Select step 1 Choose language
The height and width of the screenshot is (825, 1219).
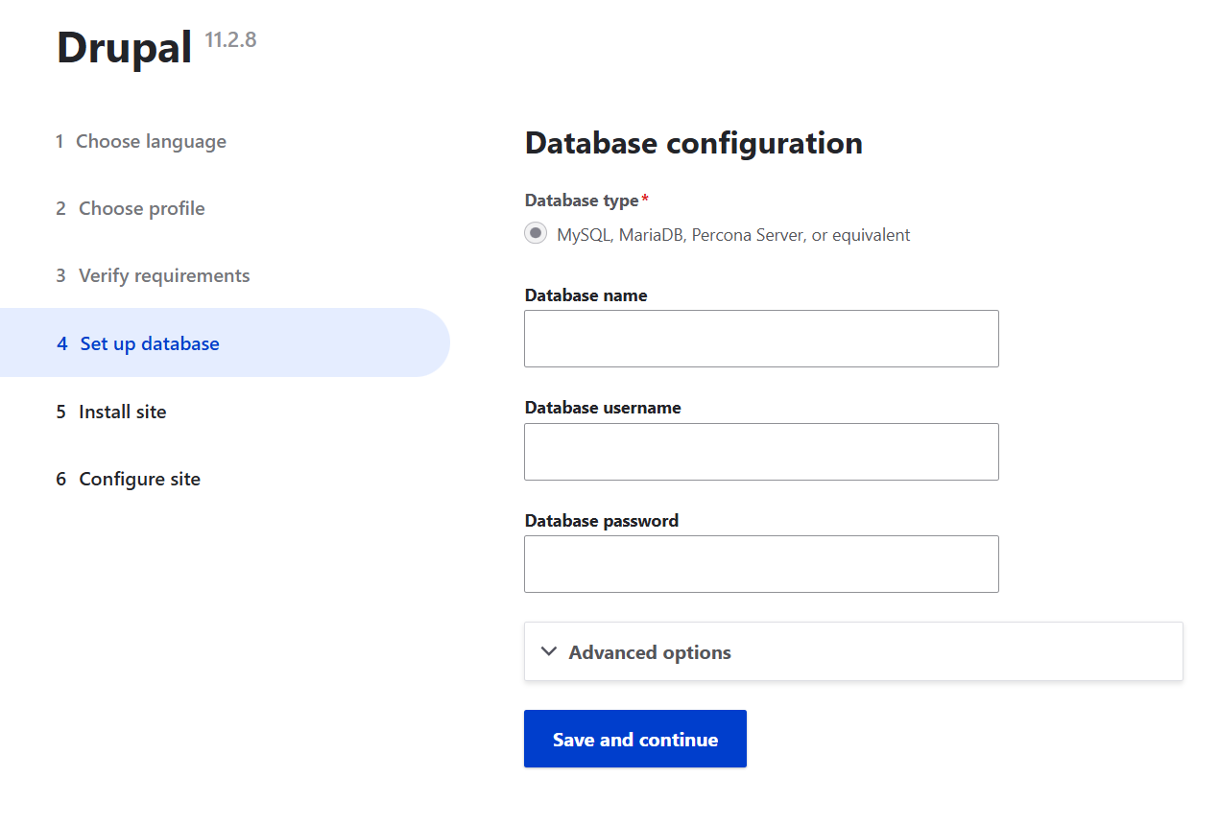tap(151, 142)
